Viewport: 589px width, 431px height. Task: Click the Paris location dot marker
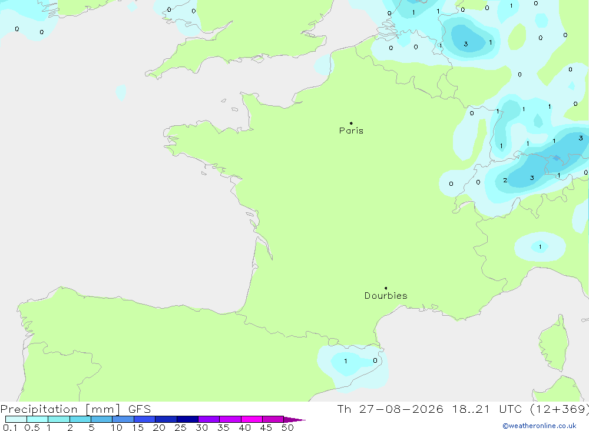(x=351, y=123)
